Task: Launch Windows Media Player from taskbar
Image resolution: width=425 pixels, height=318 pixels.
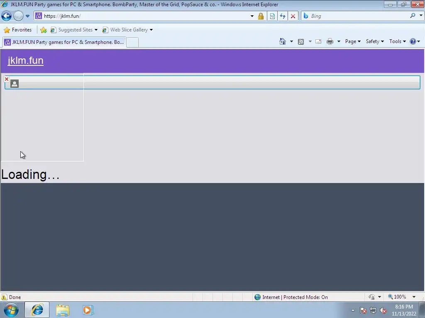Action: click(x=88, y=310)
